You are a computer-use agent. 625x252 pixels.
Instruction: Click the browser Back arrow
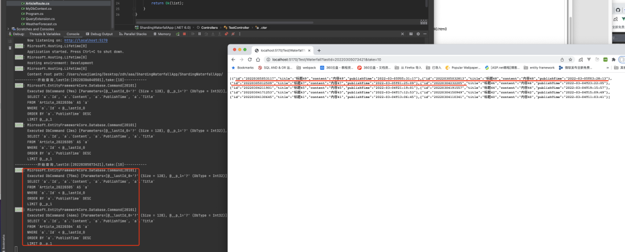click(x=233, y=59)
